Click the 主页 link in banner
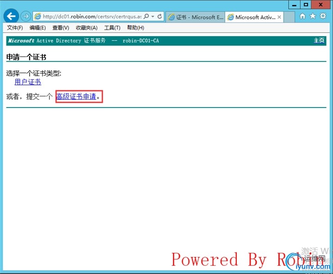Image resolution: width=333 pixels, height=274 pixels. tap(319, 41)
